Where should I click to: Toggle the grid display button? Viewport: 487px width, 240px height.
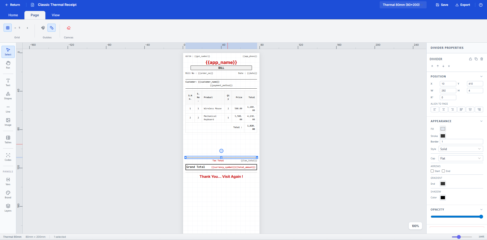click(8, 28)
